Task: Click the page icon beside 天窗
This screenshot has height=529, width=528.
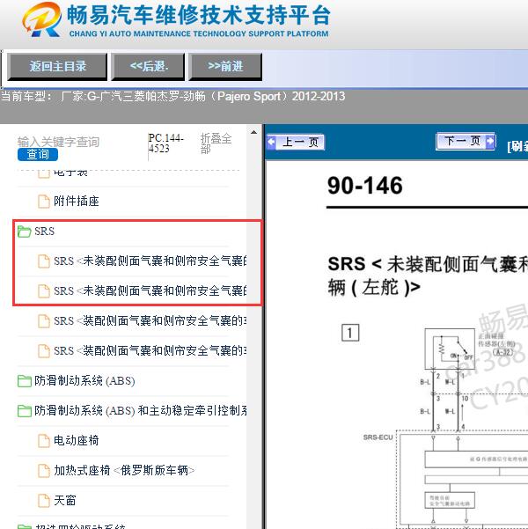Action: tap(44, 501)
